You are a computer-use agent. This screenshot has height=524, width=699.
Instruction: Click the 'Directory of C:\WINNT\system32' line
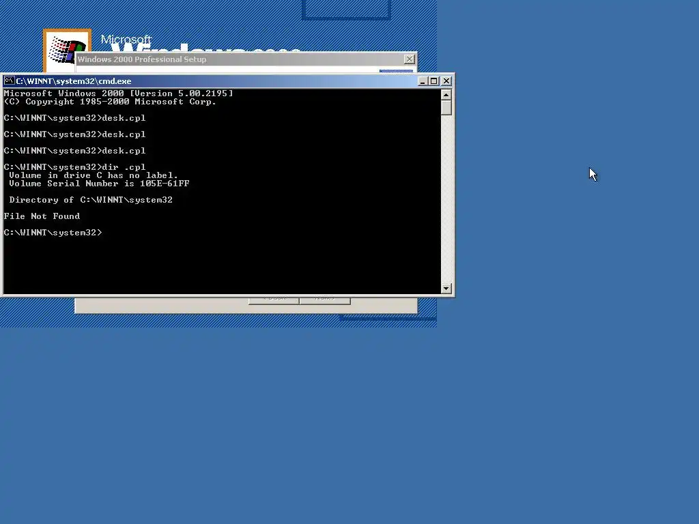pyautogui.click(x=91, y=200)
